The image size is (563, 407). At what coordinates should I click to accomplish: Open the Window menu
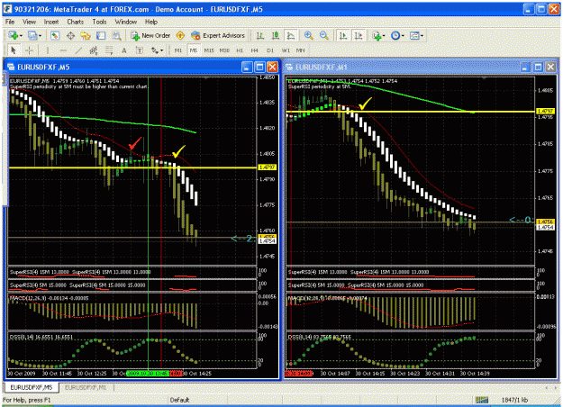(126, 22)
